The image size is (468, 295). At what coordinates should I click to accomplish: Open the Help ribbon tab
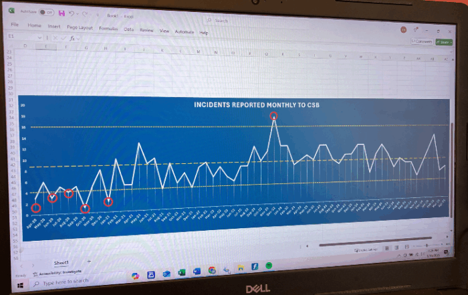[204, 33]
